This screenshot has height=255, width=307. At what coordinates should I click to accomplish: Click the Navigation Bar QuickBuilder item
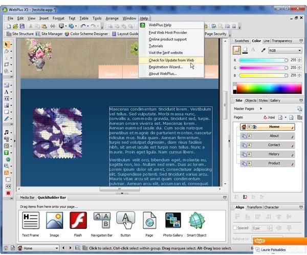click(x=102, y=224)
